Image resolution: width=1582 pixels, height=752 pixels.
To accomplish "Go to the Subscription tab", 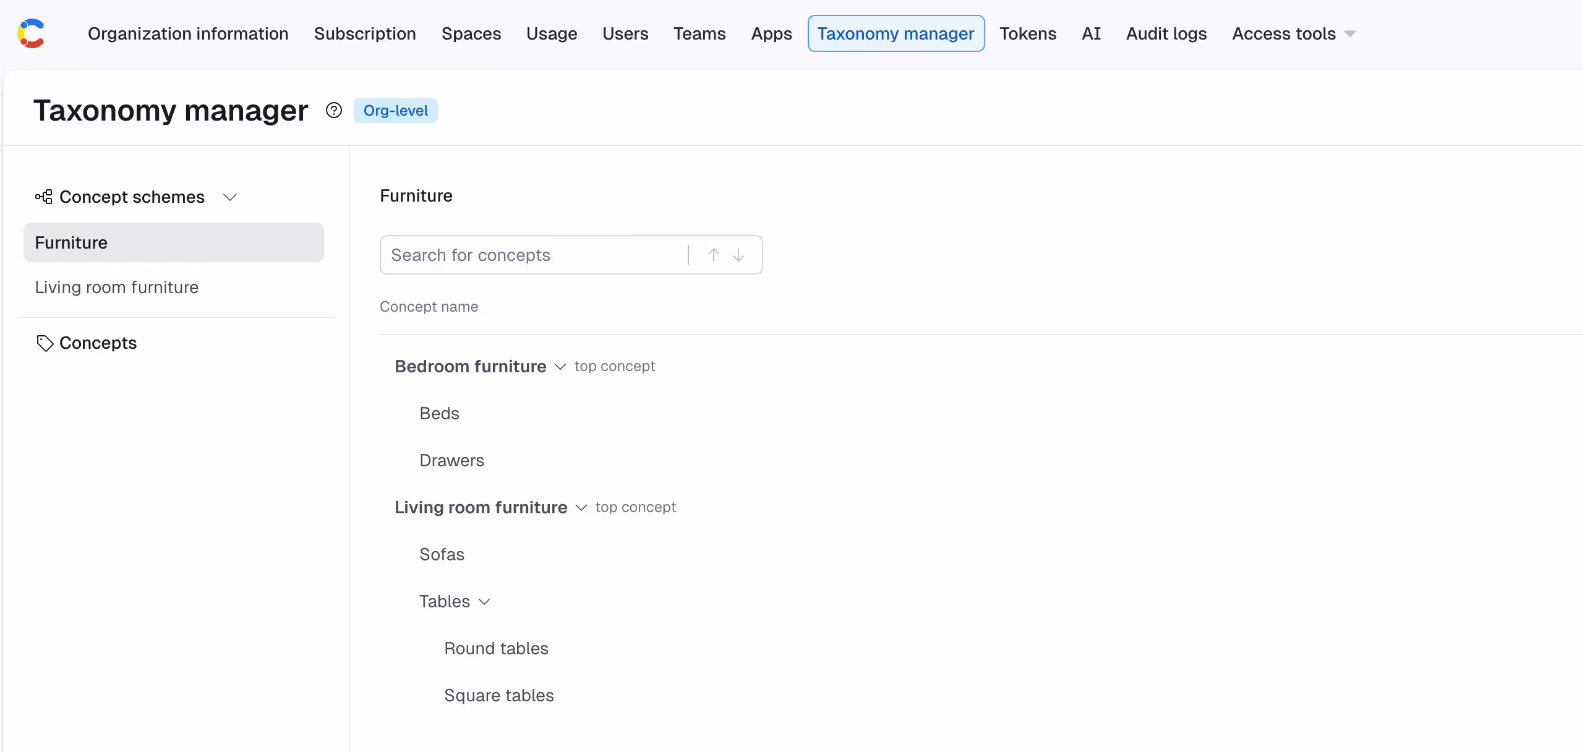I will click(365, 33).
